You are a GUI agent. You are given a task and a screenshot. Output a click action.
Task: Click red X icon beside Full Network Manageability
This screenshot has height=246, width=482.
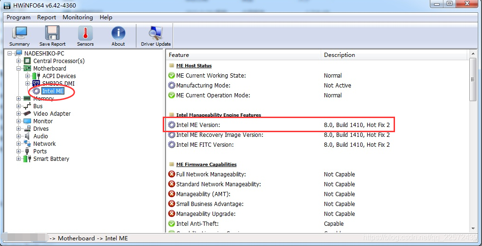(x=172, y=175)
